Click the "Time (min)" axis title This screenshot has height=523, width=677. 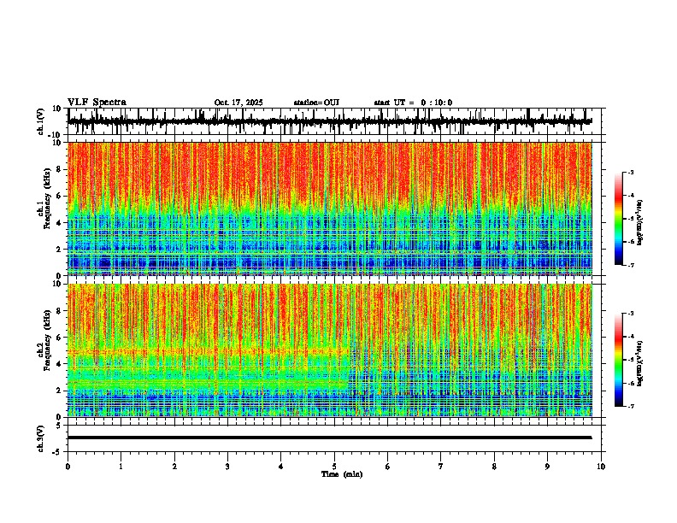pyautogui.click(x=342, y=474)
